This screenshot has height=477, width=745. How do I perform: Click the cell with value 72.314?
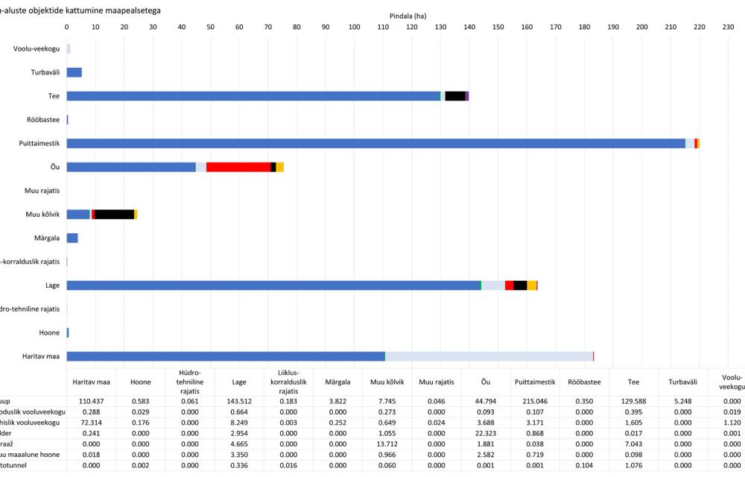(91, 423)
